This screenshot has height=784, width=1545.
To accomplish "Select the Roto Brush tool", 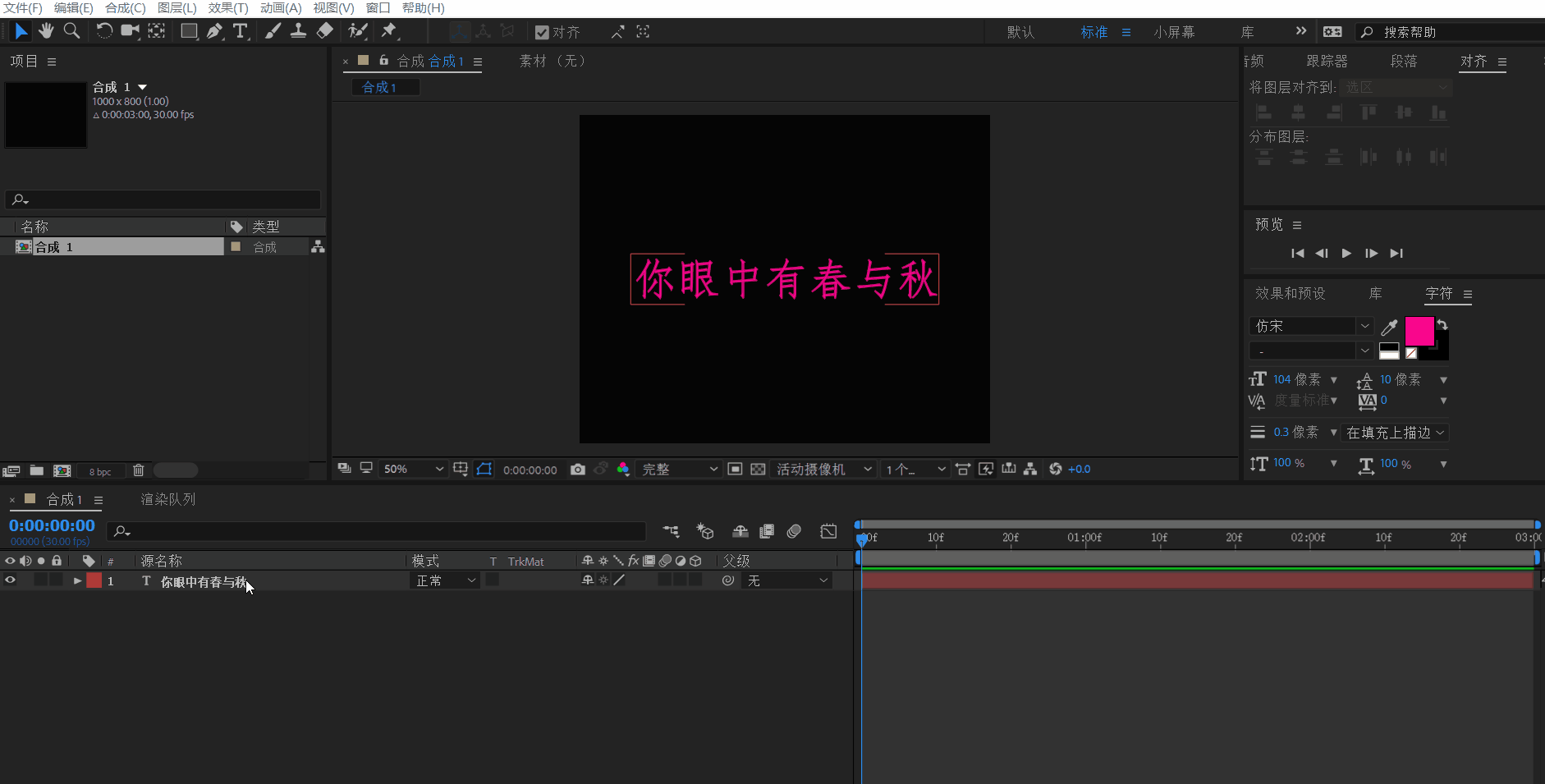I will click(357, 31).
